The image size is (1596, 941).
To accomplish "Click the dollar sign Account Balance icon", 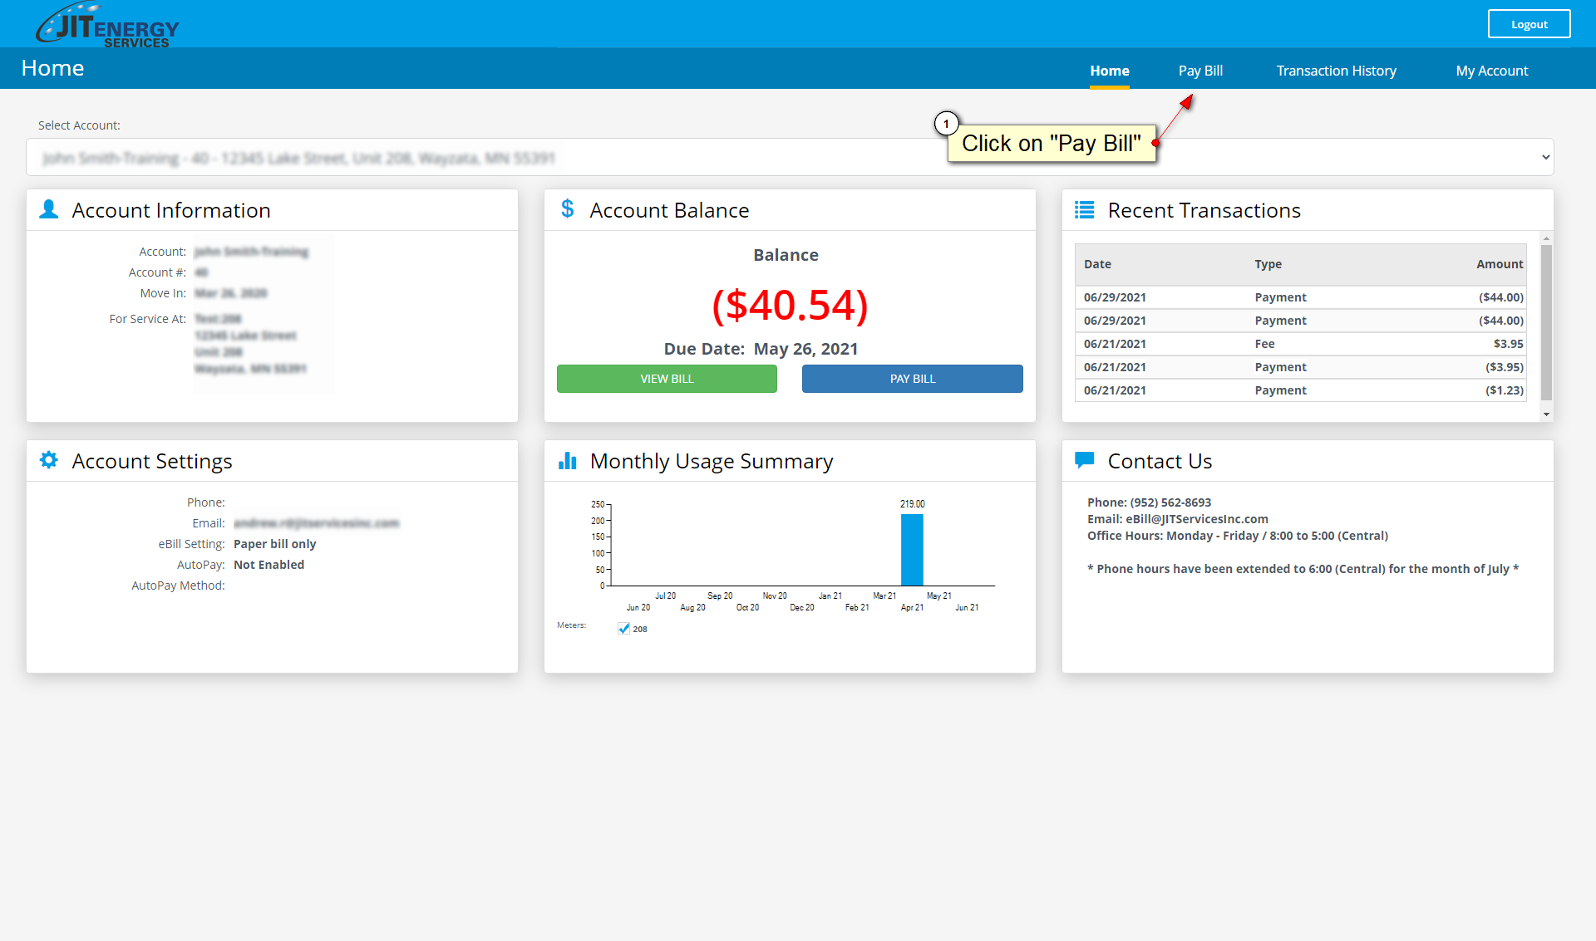I will coord(567,209).
